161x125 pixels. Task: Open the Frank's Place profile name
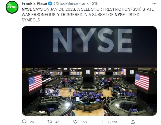tap(34, 3)
